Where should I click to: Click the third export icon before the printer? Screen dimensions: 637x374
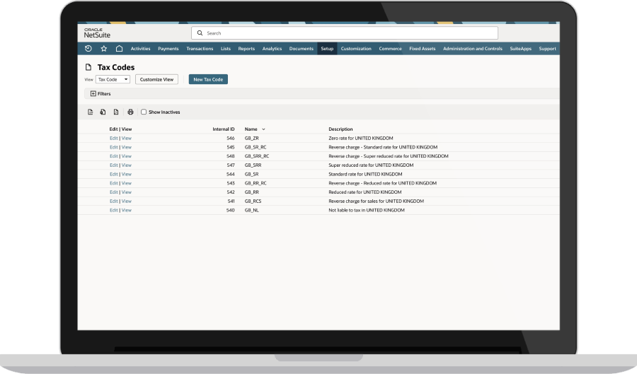116,112
